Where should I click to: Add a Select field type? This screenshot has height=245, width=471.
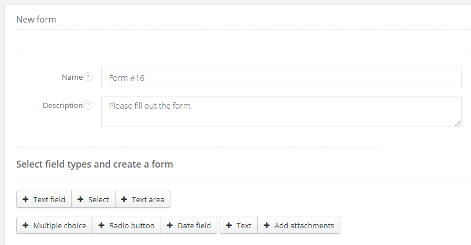(x=93, y=199)
